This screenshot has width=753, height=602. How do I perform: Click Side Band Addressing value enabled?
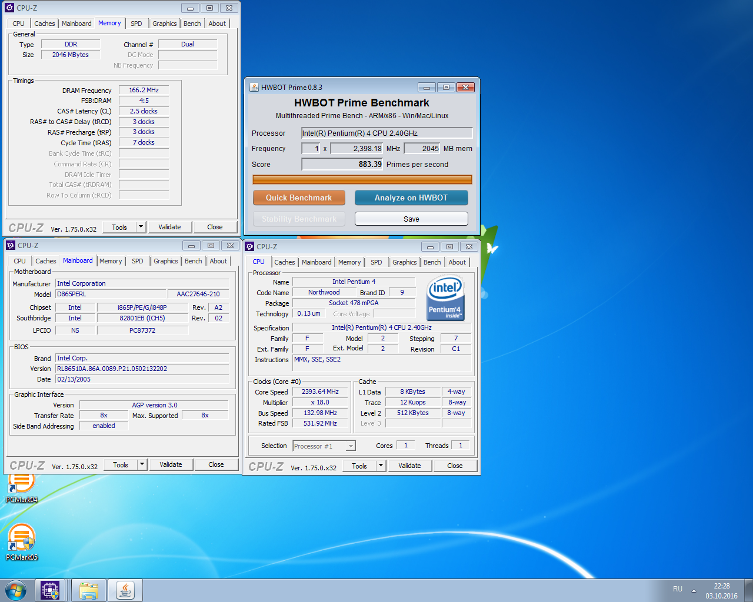[104, 426]
